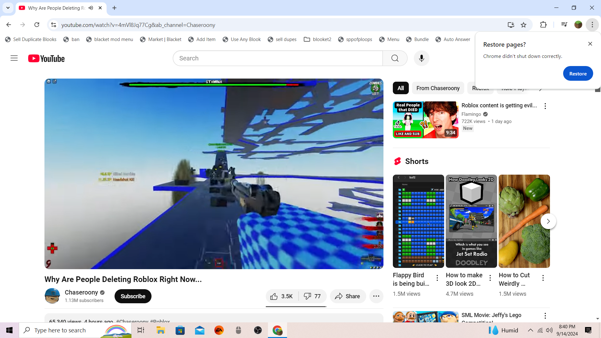Open Chrome media controls icon

tap(564, 25)
